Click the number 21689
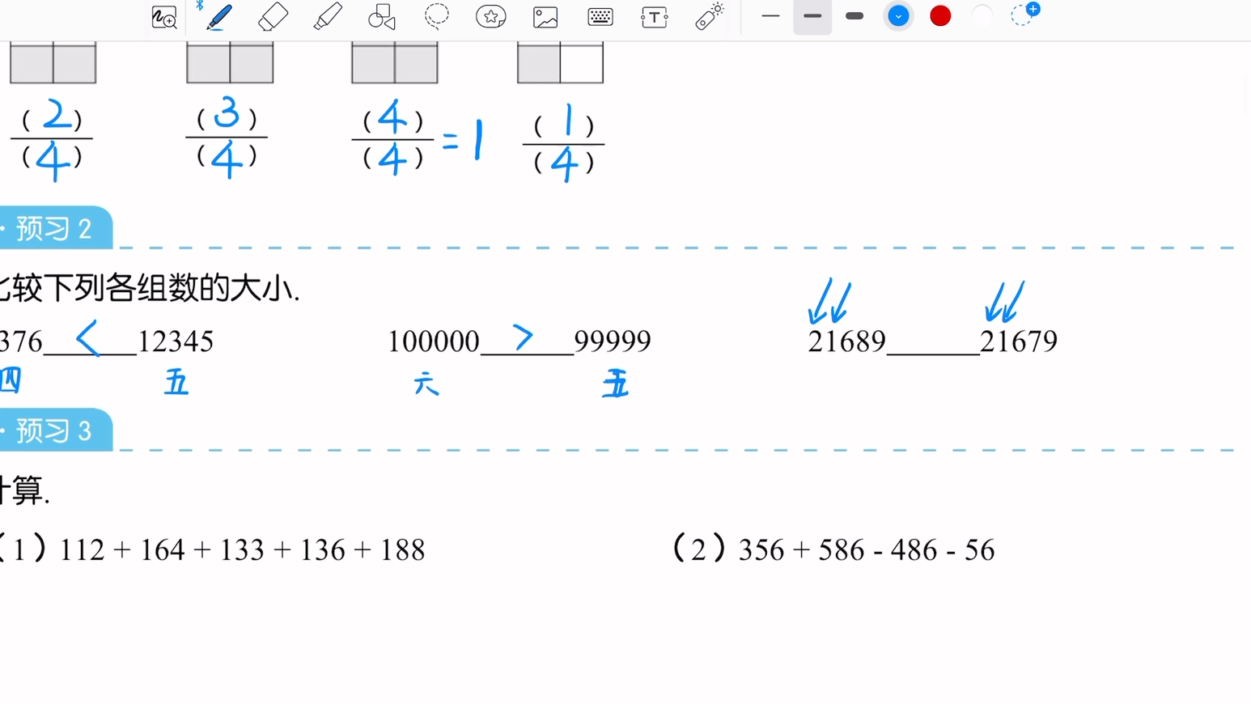This screenshot has width=1251, height=704. (x=847, y=341)
